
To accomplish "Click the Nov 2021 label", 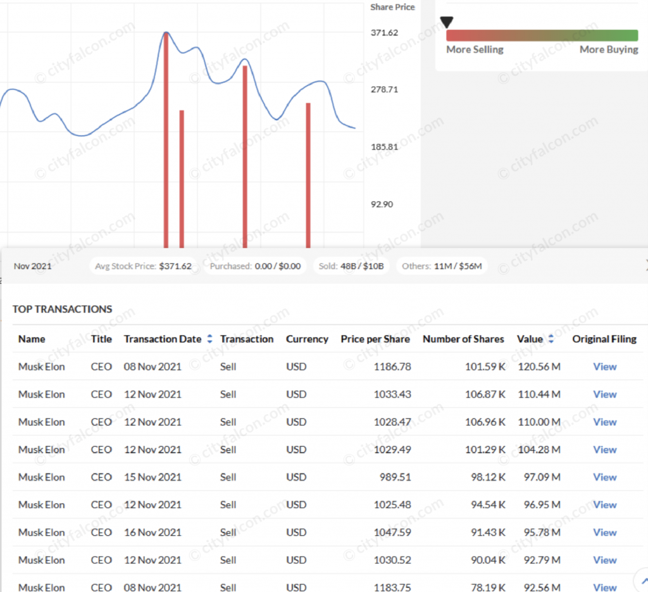I will point(32,266).
